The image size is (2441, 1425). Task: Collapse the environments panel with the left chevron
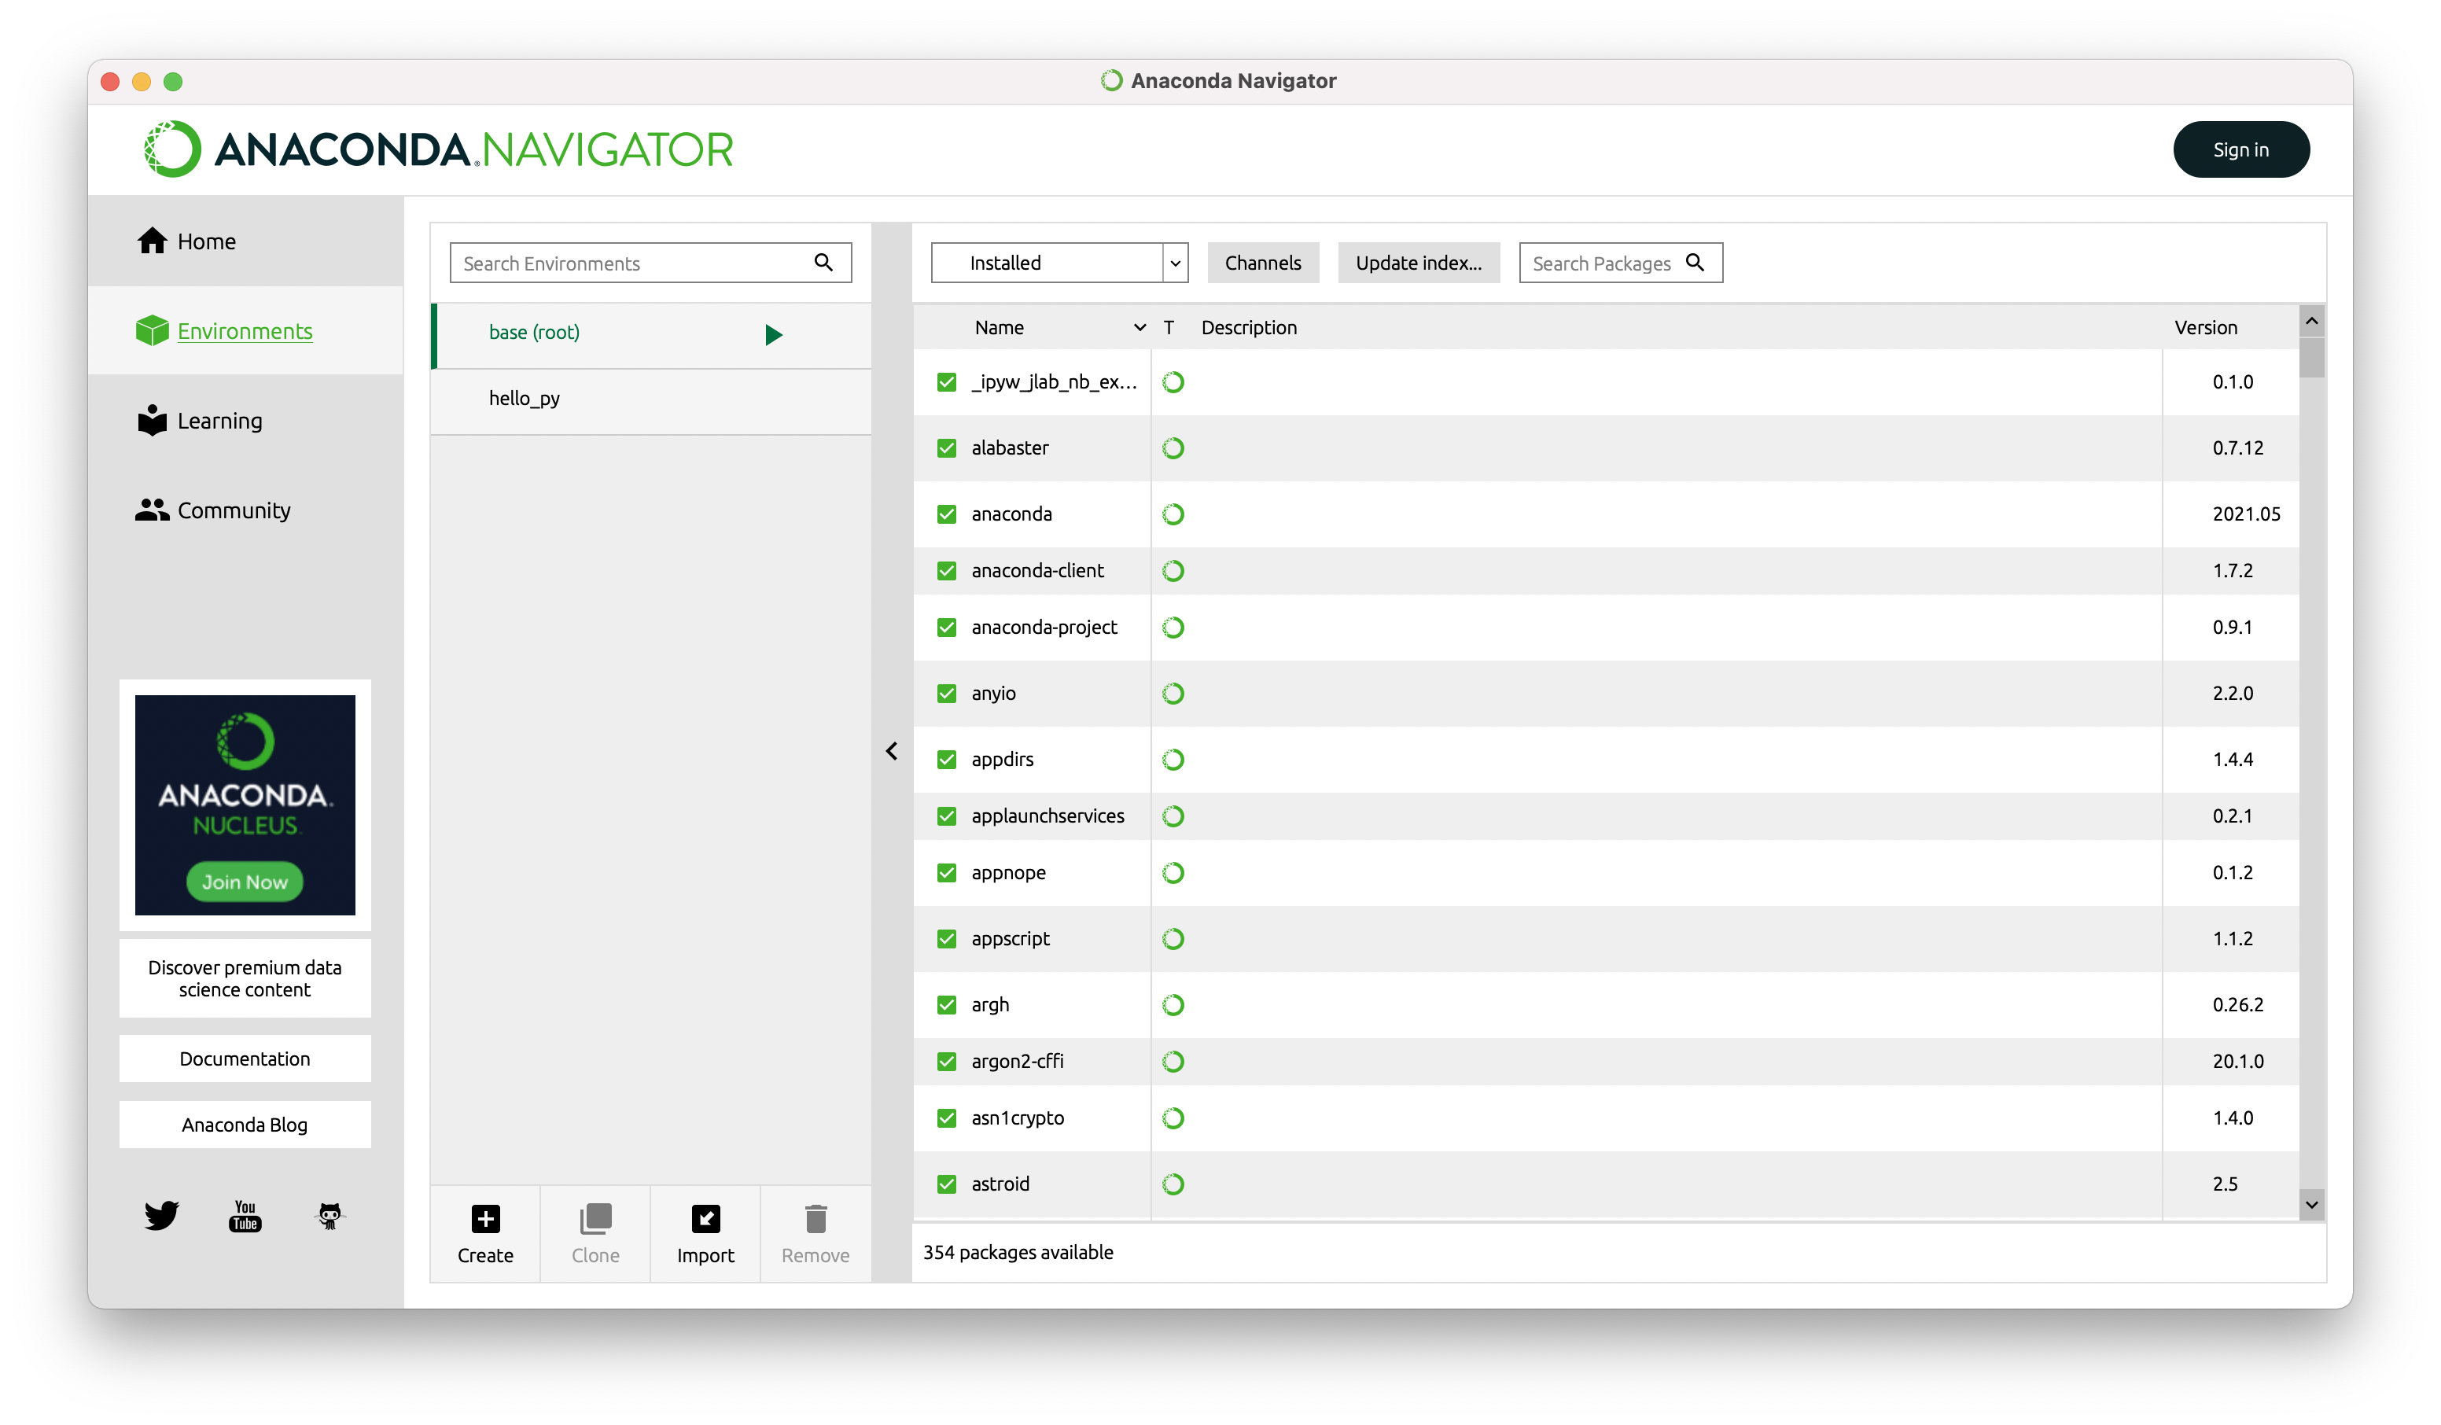coord(891,751)
